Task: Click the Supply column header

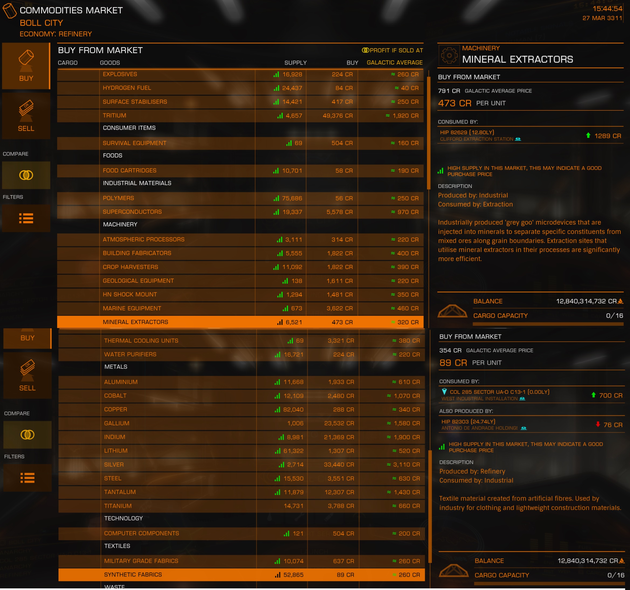Action: [x=295, y=63]
